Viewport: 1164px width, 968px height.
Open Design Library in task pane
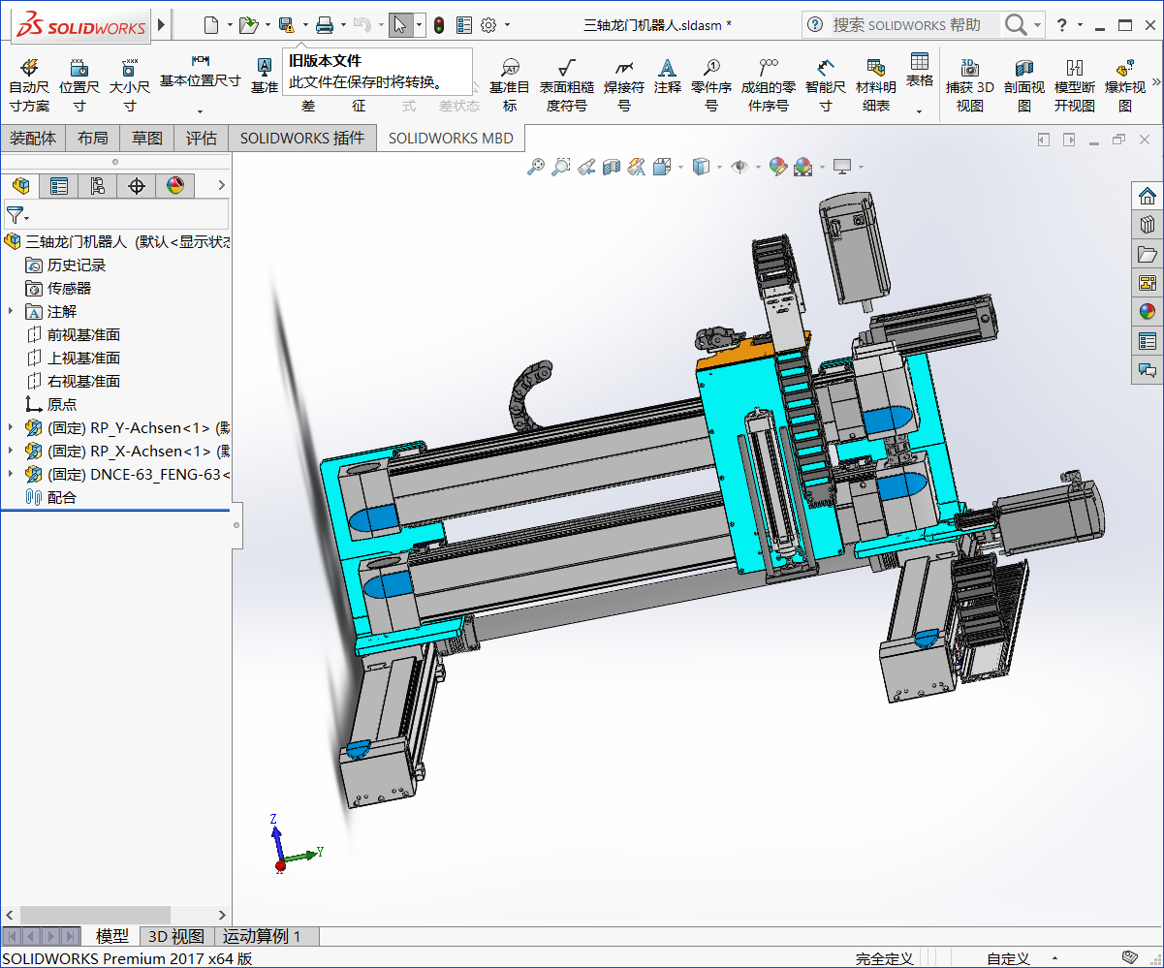click(1148, 225)
